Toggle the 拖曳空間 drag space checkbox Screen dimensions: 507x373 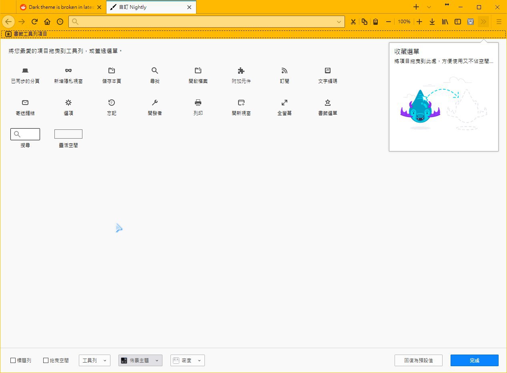46,361
